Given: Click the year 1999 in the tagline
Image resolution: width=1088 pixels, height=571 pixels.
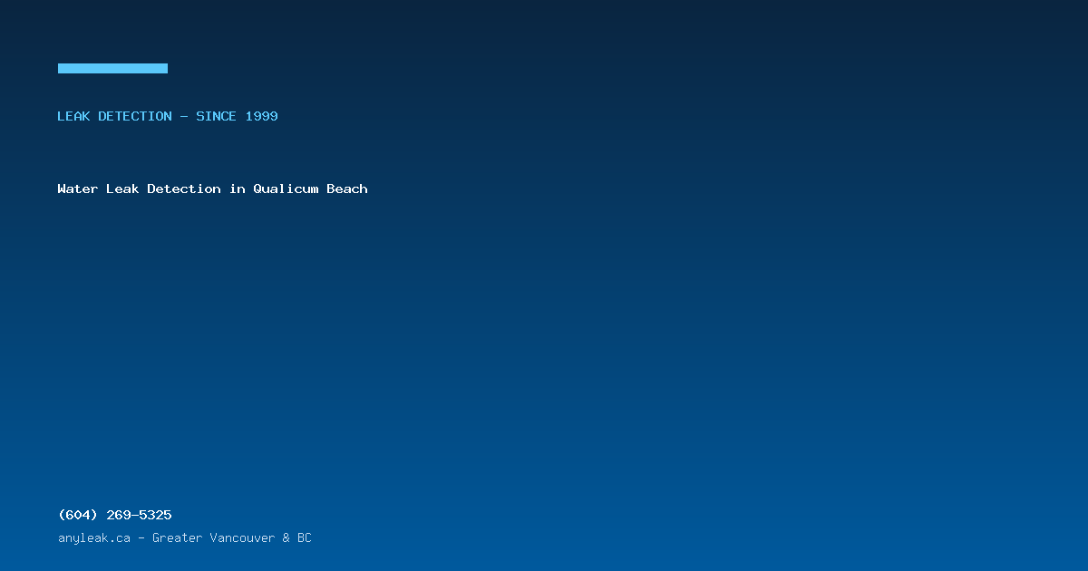Looking at the screenshot, I should (261, 116).
